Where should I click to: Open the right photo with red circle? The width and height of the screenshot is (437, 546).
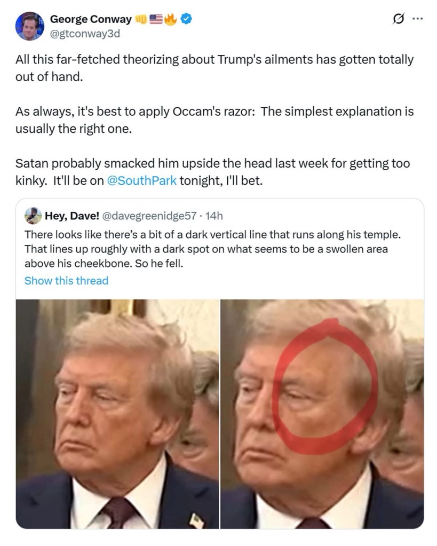(x=322, y=414)
